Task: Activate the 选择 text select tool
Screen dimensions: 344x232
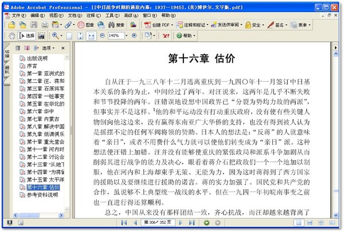Action: tap(26, 35)
